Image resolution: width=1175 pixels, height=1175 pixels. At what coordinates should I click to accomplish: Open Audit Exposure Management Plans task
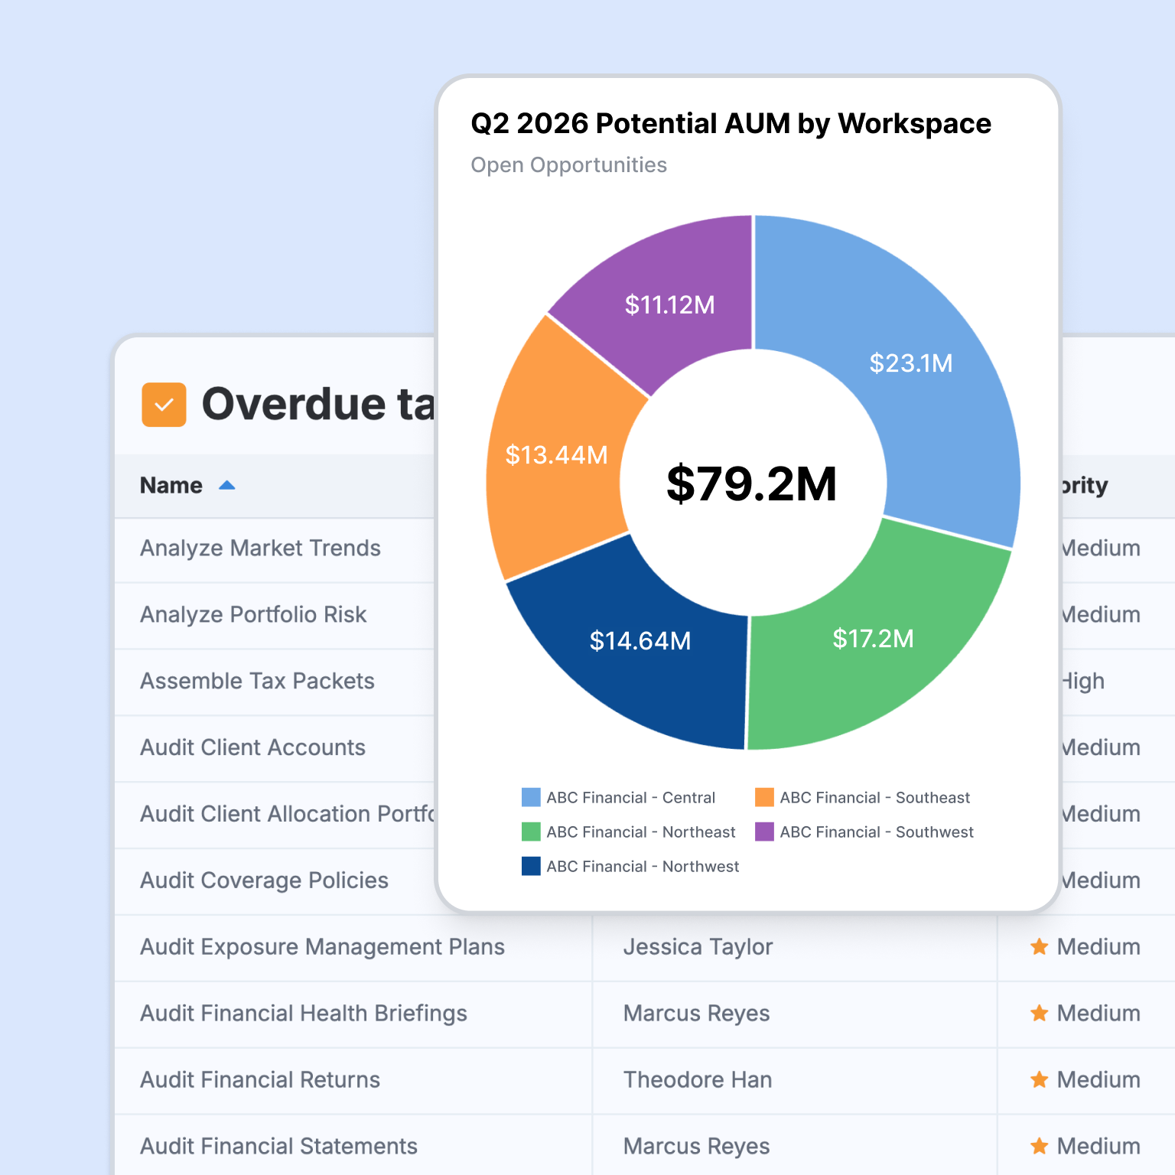click(x=322, y=947)
